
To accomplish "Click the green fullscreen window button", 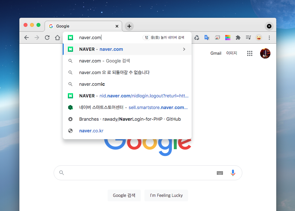I will pos(38,25).
